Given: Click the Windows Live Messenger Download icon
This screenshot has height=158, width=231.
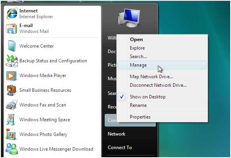Looking at the screenshot, I should click(12, 149).
